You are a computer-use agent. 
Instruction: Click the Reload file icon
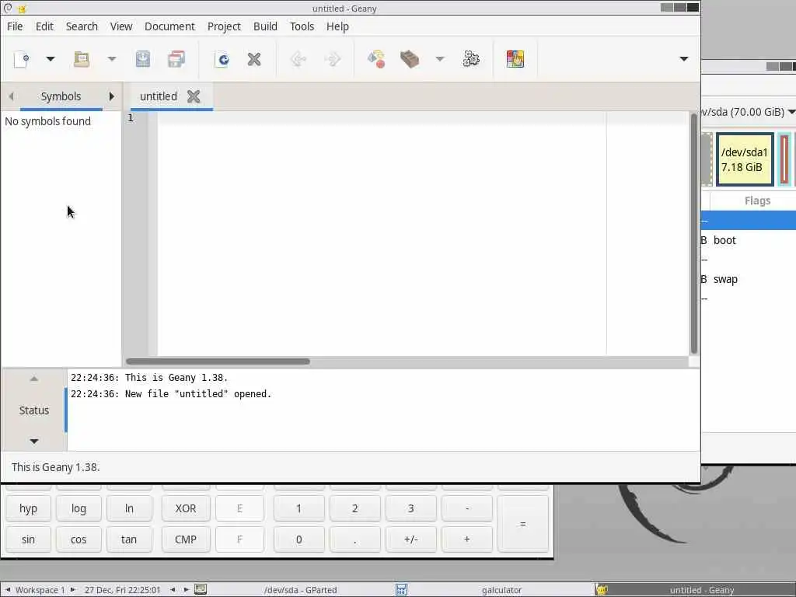[222, 59]
